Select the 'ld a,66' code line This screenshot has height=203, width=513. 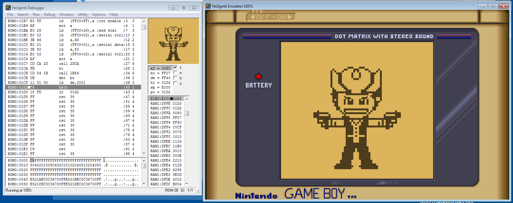click(73, 40)
